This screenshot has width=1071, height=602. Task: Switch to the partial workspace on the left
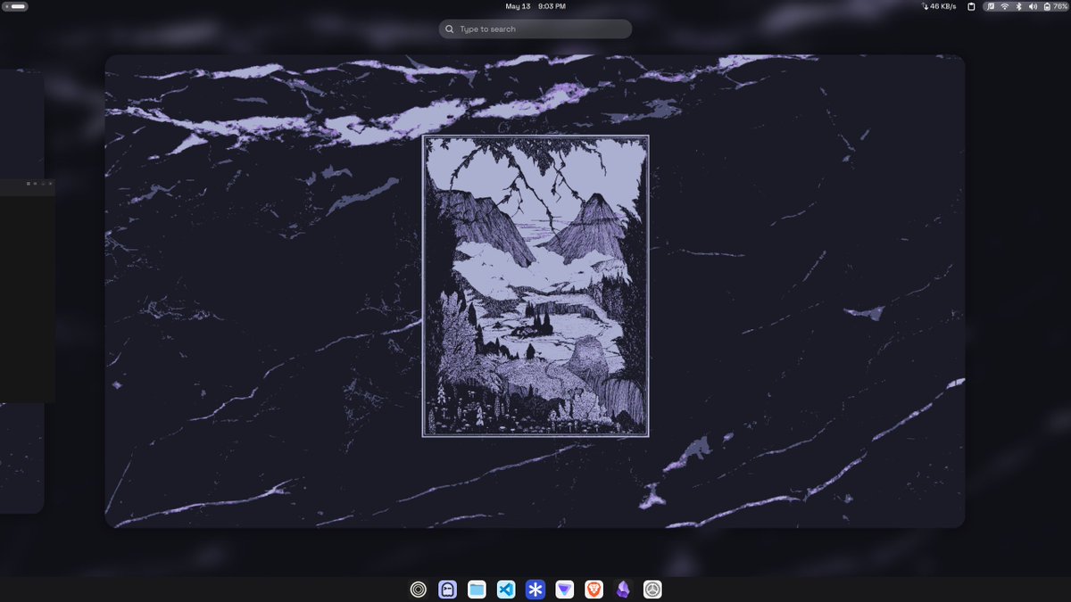click(22, 291)
